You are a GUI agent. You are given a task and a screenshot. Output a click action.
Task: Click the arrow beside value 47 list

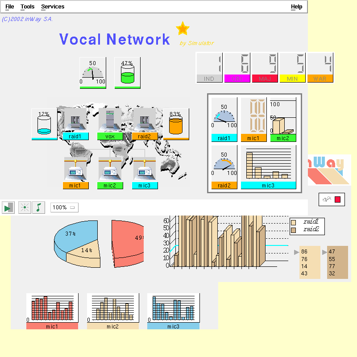pos(324,252)
